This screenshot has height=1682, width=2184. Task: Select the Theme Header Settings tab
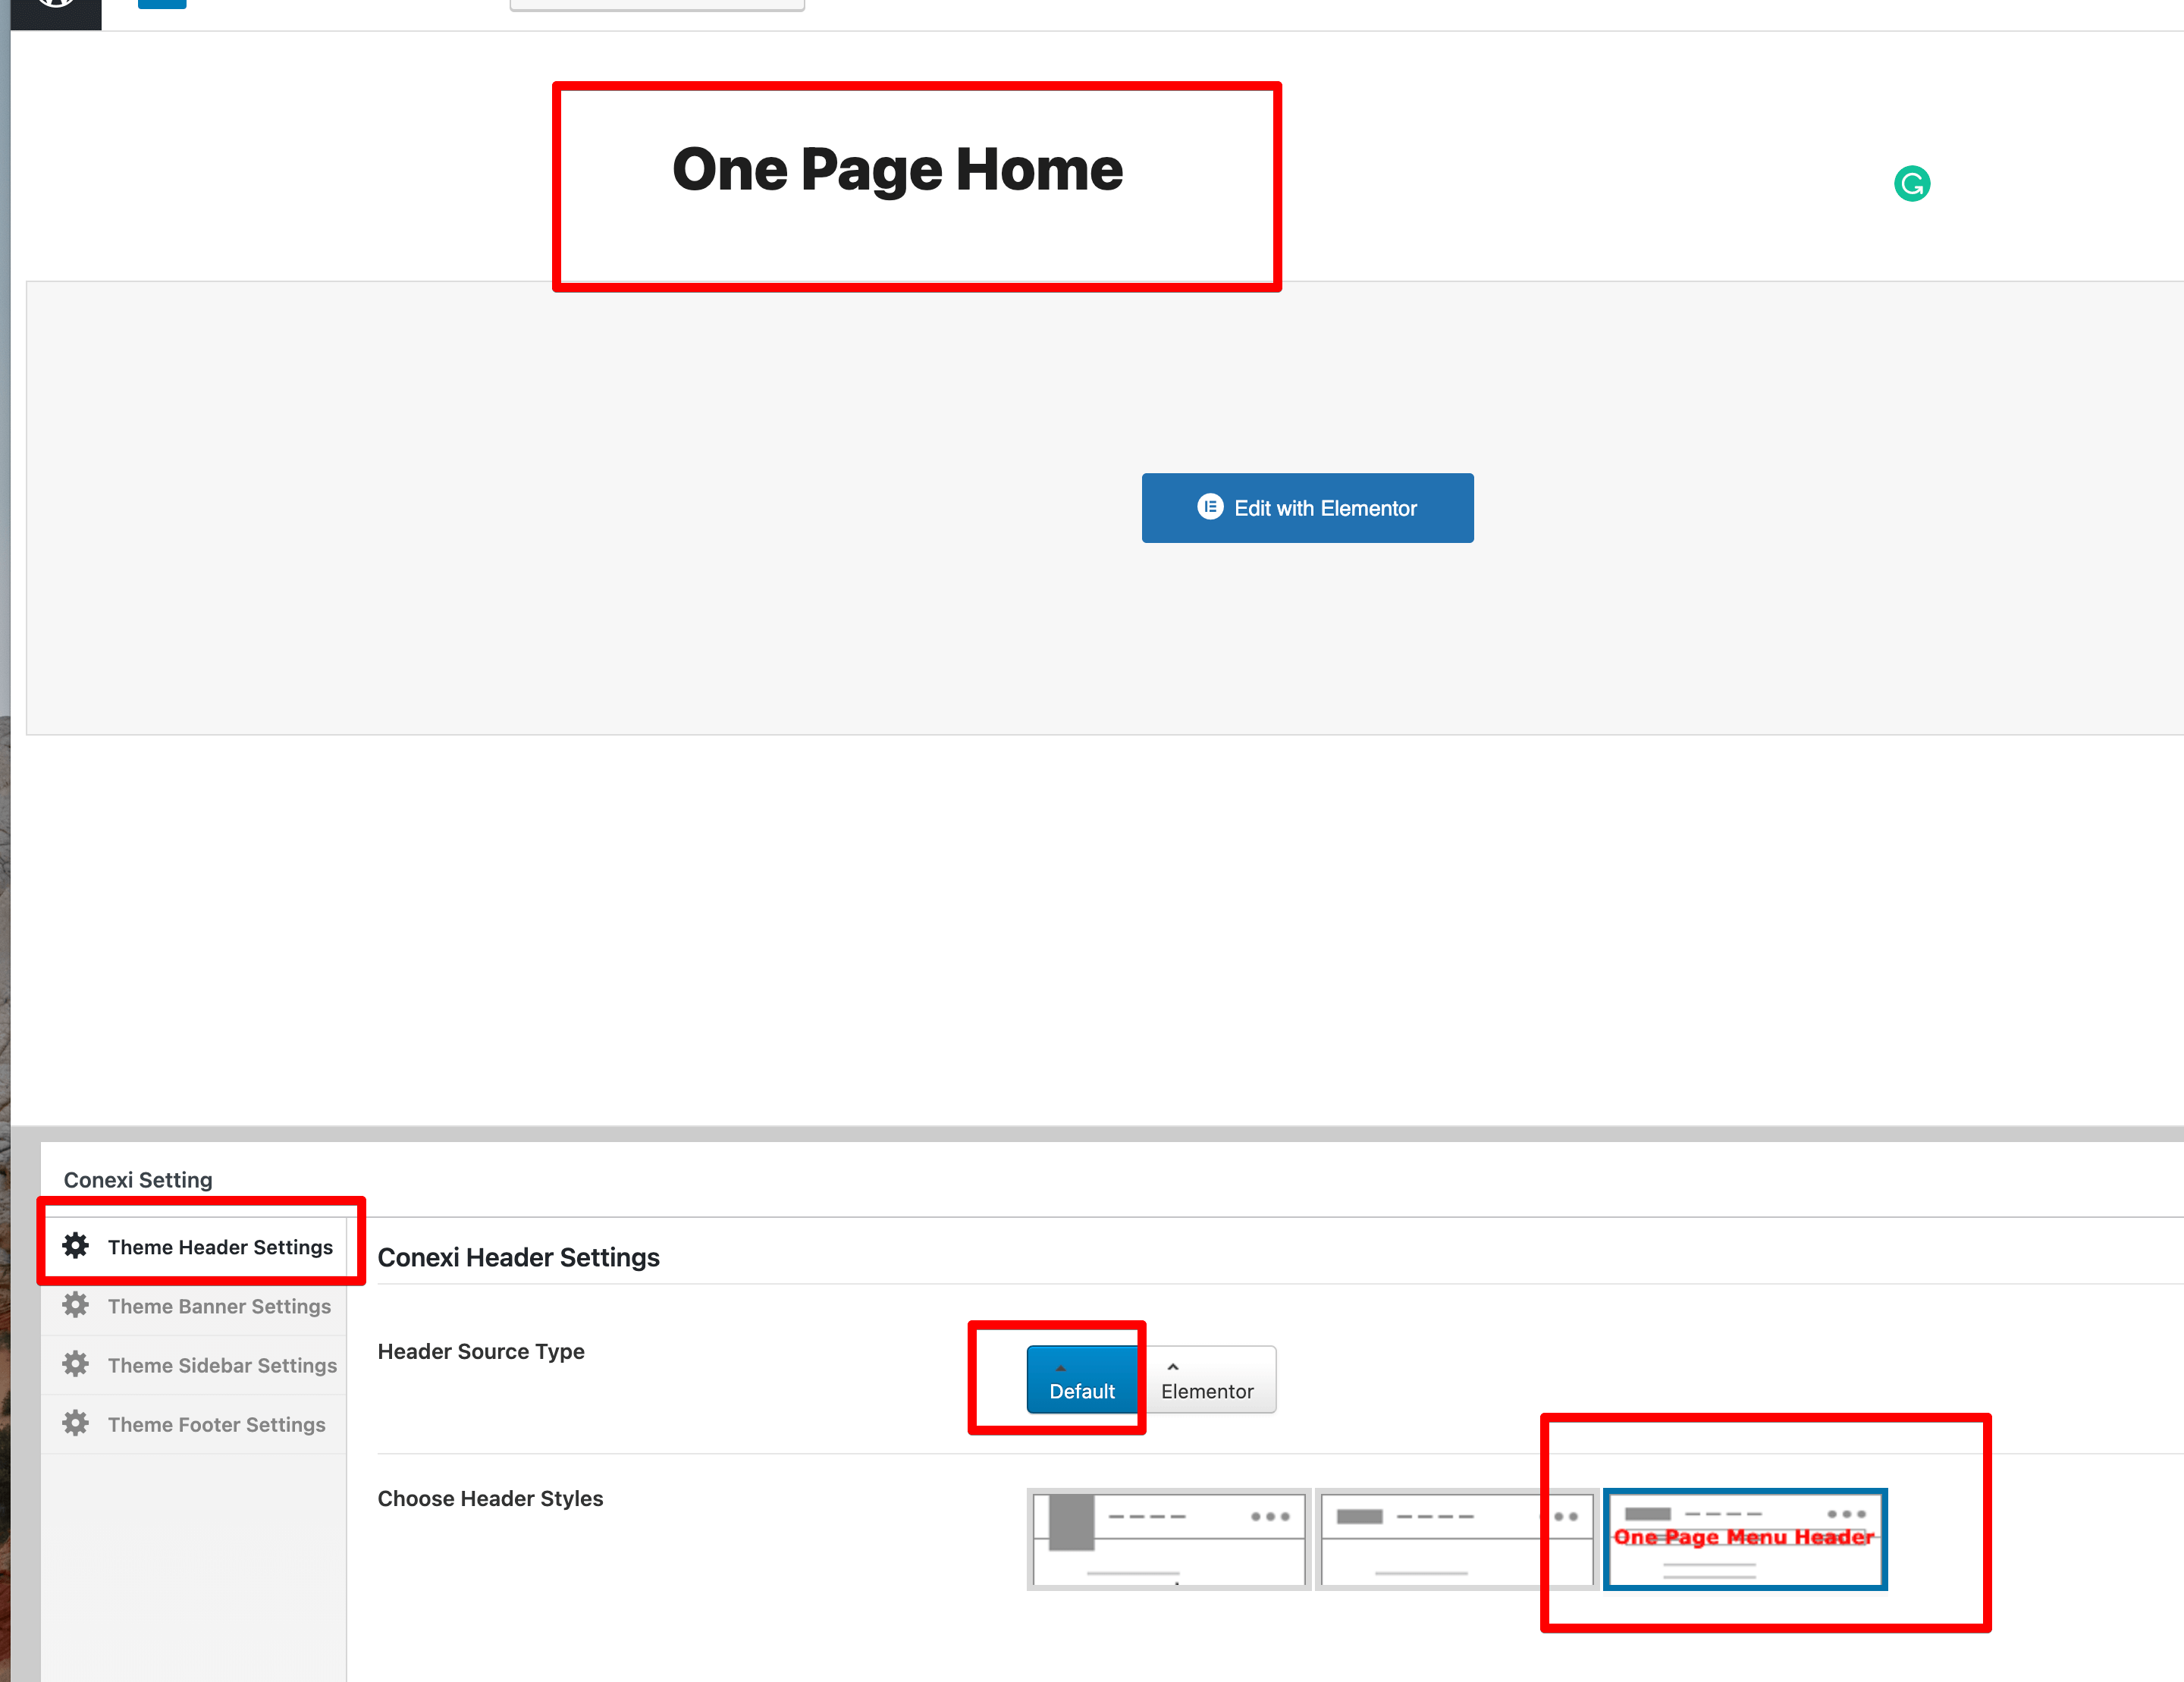click(x=220, y=1247)
